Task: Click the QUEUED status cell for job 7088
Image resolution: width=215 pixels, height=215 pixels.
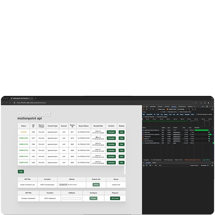Action: click(24, 132)
